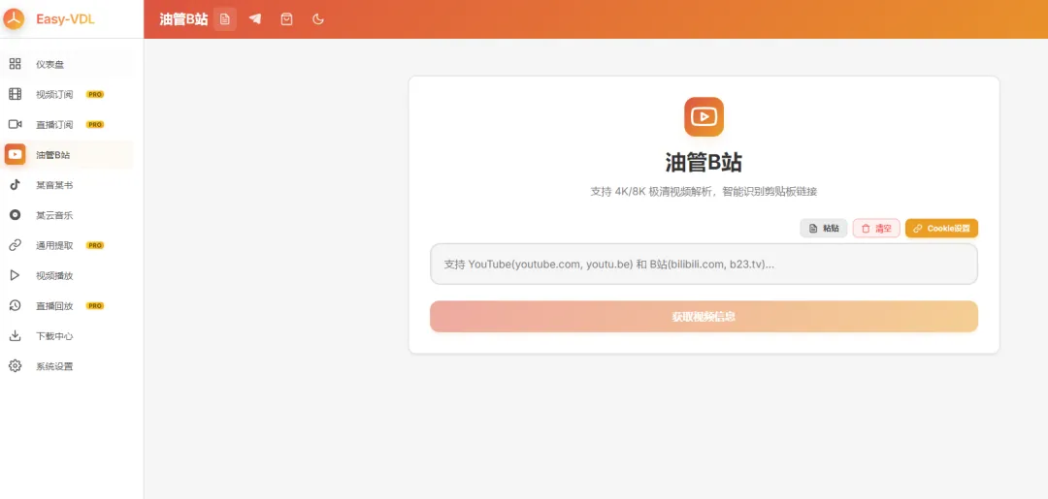Click the 油管B站 YouTube sidebar icon
The width and height of the screenshot is (1048, 499).
pyautogui.click(x=15, y=154)
